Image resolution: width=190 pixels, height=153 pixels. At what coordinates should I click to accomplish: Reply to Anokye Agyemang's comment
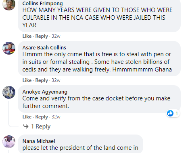(42, 117)
